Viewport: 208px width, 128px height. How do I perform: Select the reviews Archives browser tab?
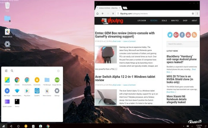point(108,8)
